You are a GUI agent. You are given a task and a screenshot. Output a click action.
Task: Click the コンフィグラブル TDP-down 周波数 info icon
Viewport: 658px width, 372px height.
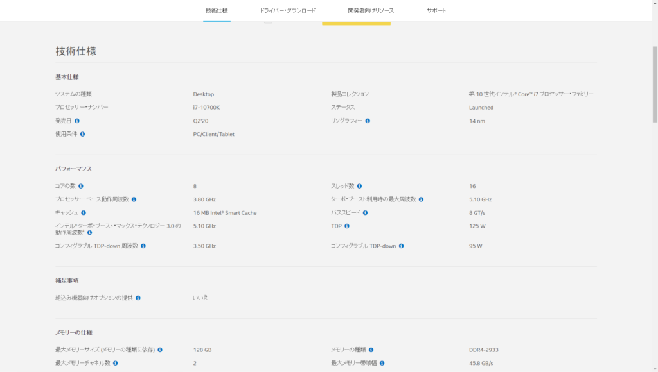[x=144, y=246]
